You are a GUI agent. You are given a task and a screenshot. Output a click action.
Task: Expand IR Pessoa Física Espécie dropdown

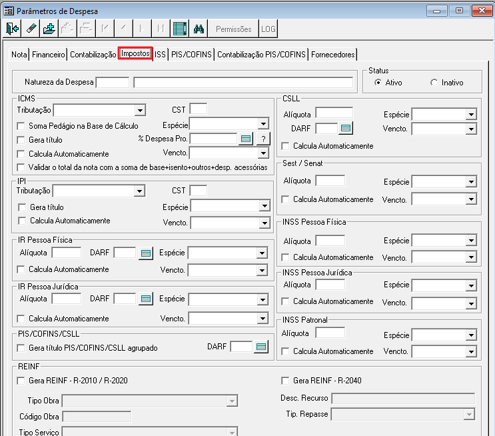tap(262, 253)
